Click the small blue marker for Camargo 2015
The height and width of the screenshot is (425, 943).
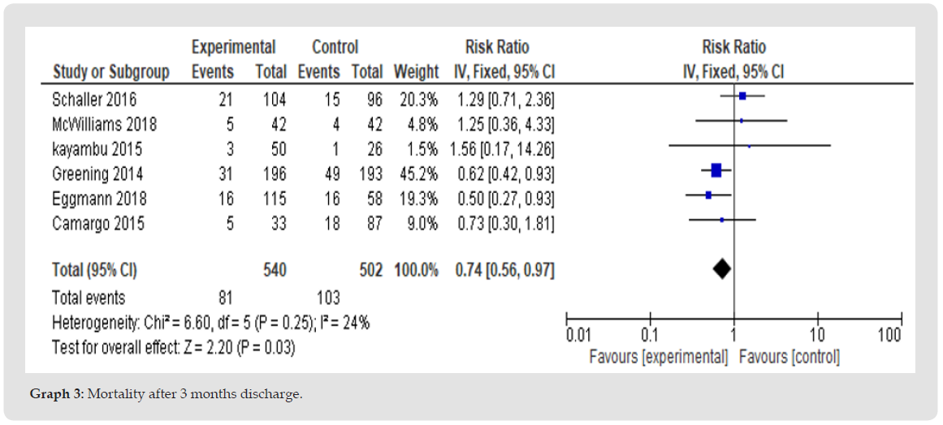tap(722, 220)
